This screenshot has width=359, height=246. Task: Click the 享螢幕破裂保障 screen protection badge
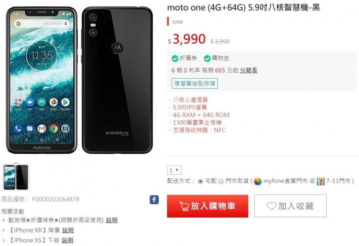[194, 84]
